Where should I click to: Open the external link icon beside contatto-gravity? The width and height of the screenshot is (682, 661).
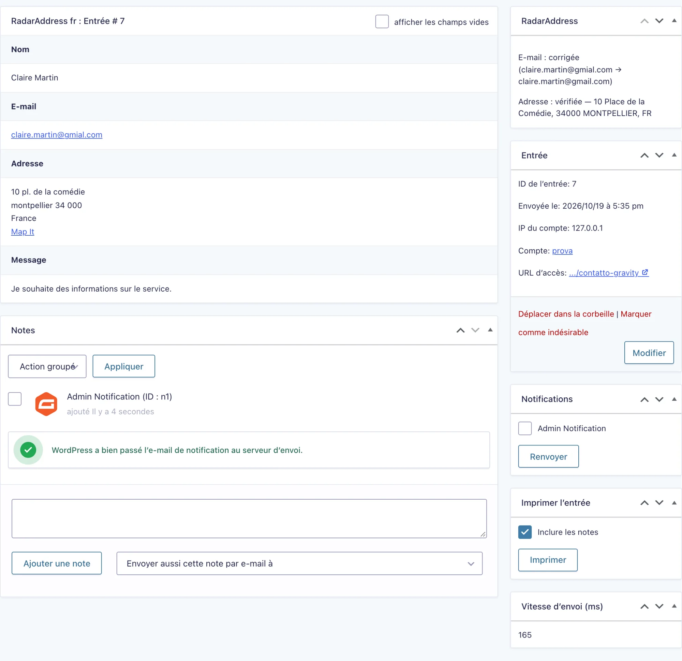pyautogui.click(x=645, y=273)
